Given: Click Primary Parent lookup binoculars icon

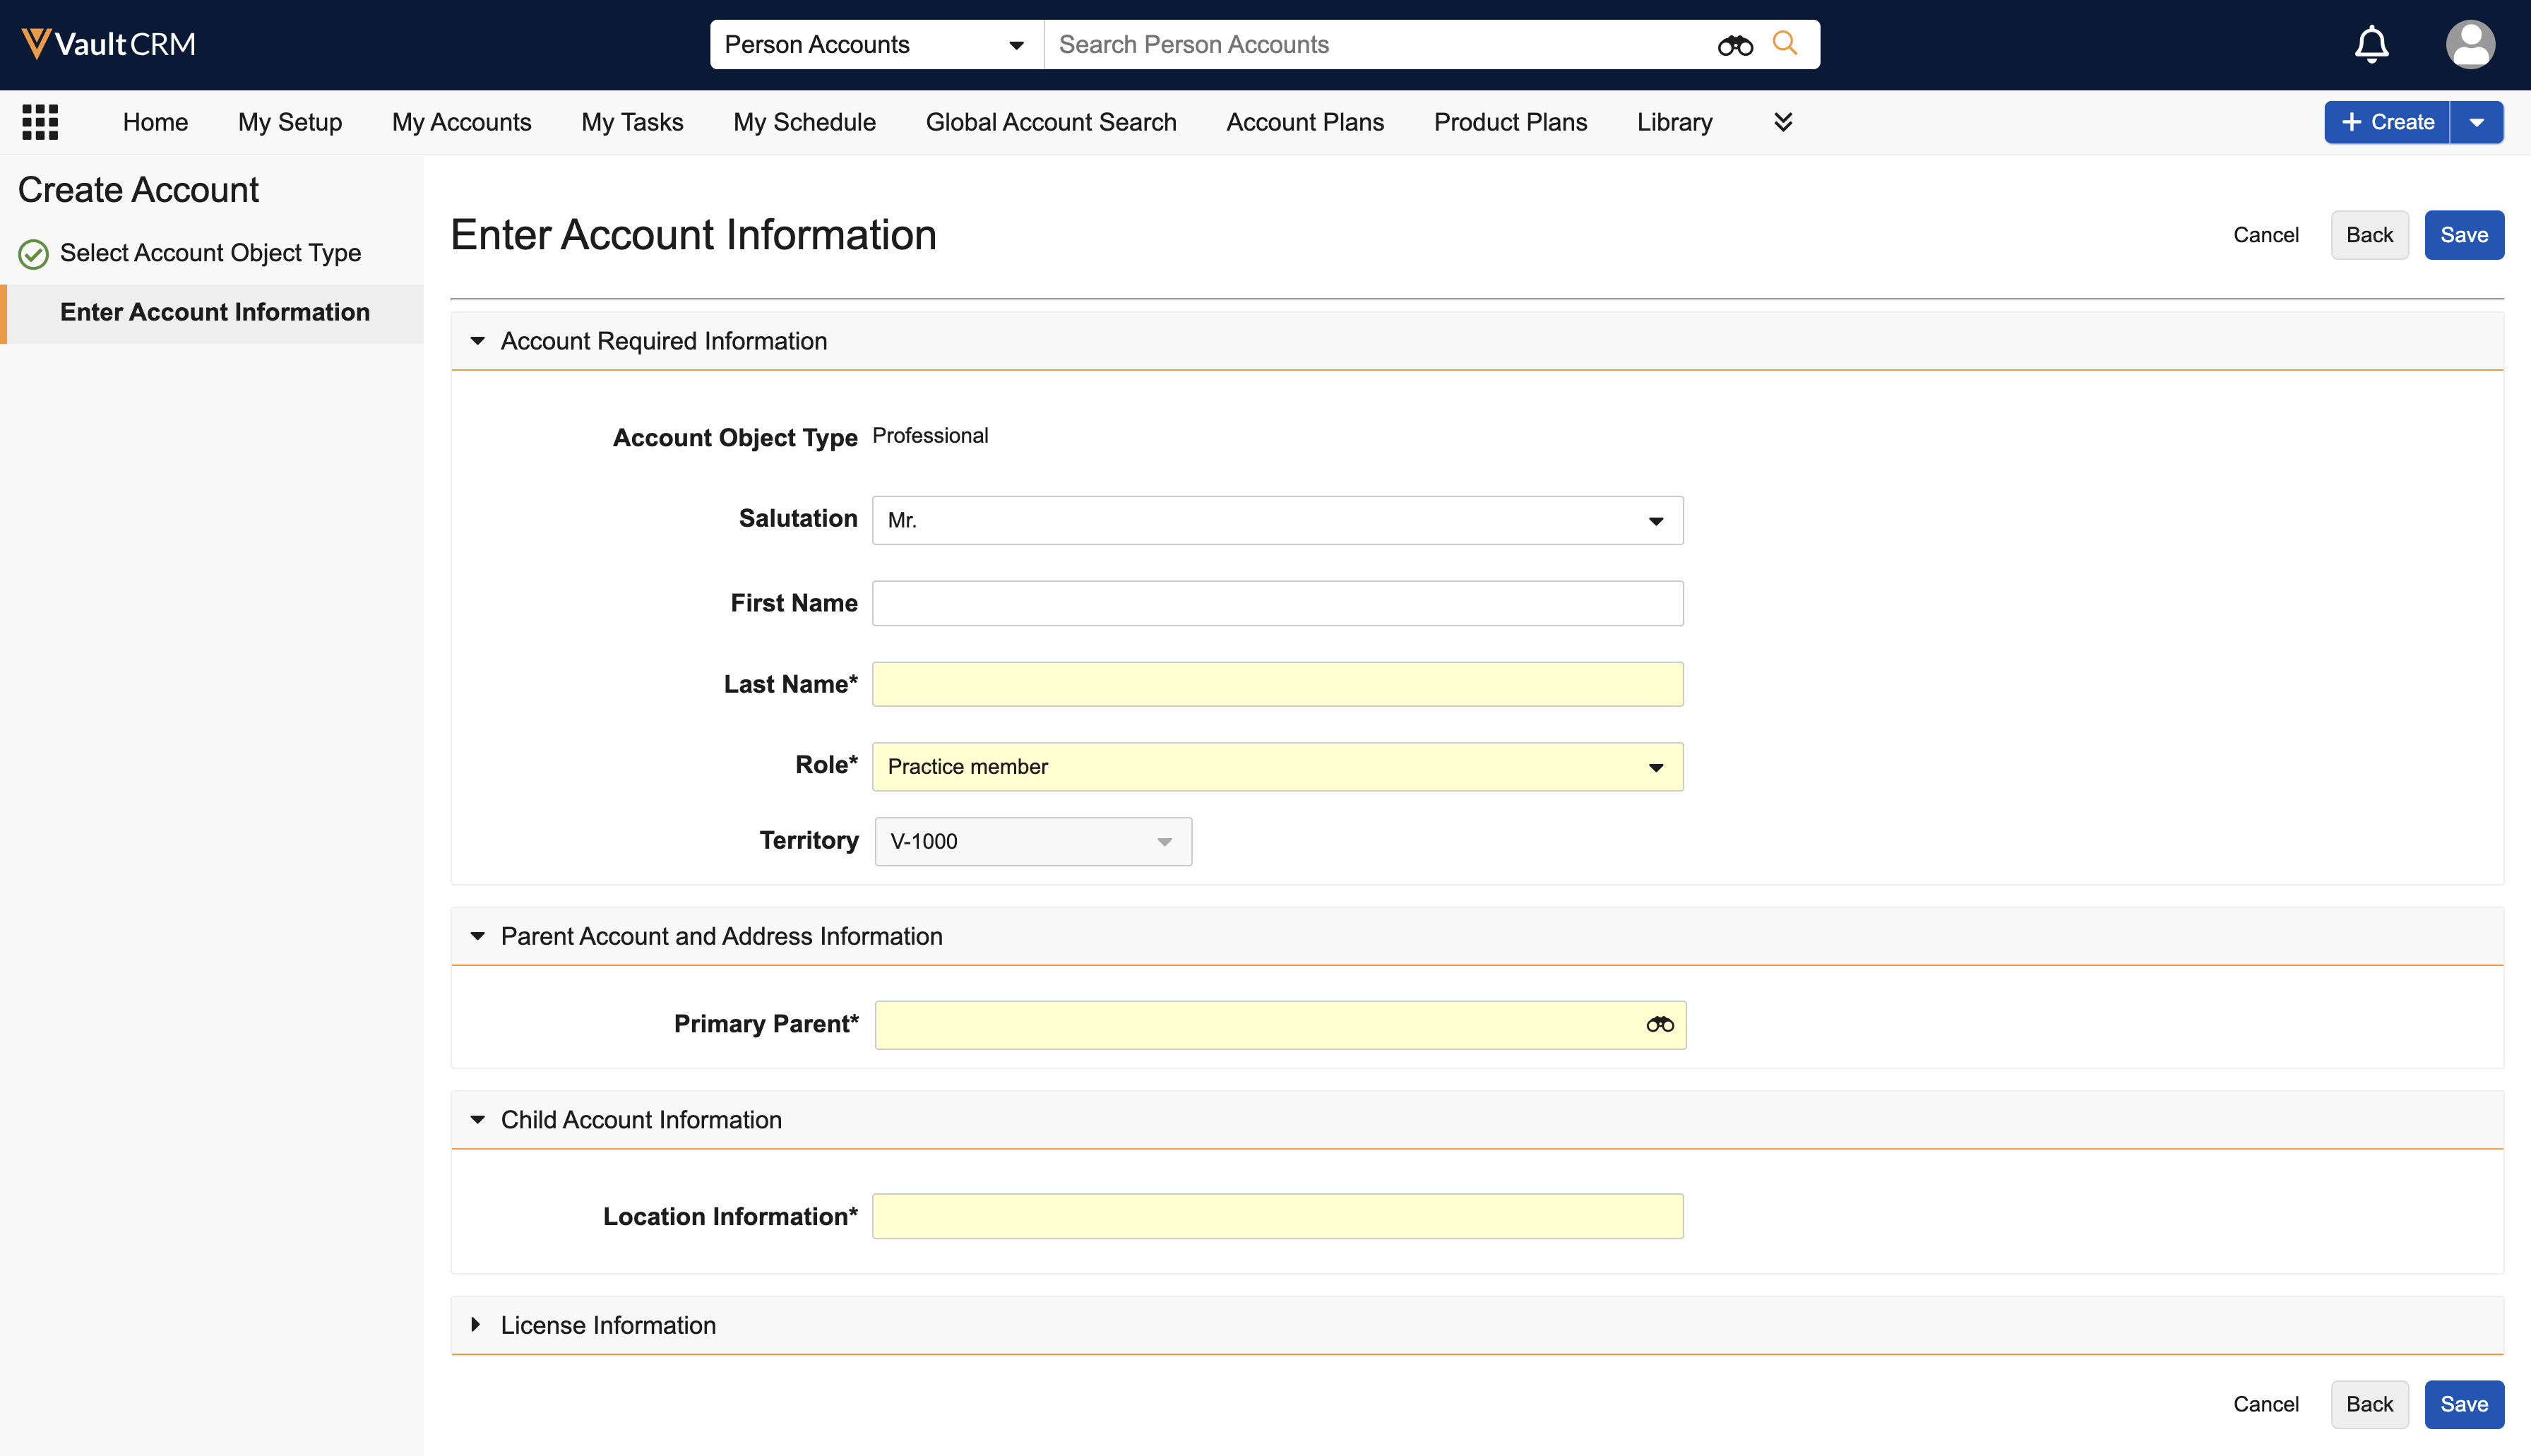Looking at the screenshot, I should click(x=1659, y=1024).
